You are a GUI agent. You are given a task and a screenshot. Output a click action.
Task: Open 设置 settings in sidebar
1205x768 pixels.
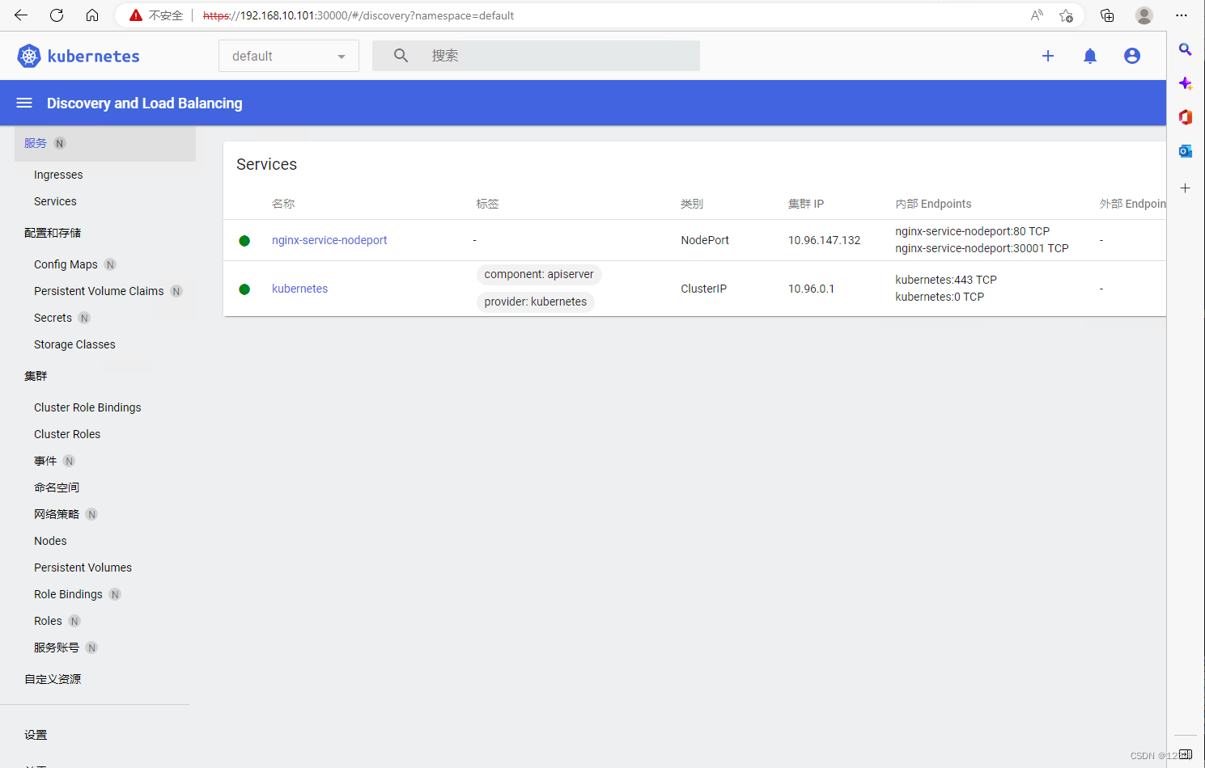click(x=36, y=735)
